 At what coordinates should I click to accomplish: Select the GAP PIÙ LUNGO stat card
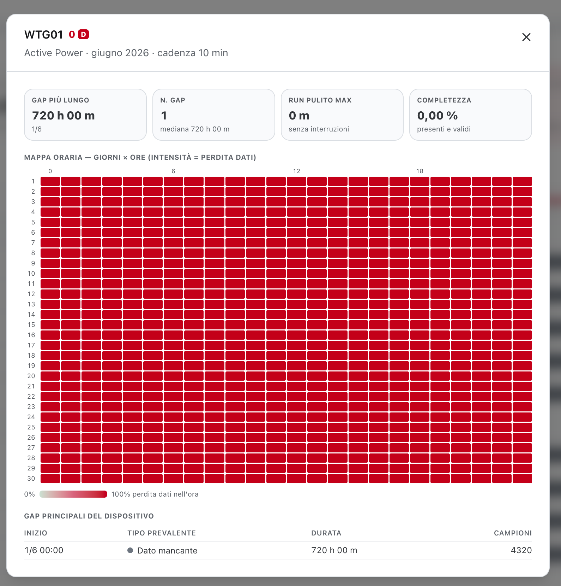85,115
